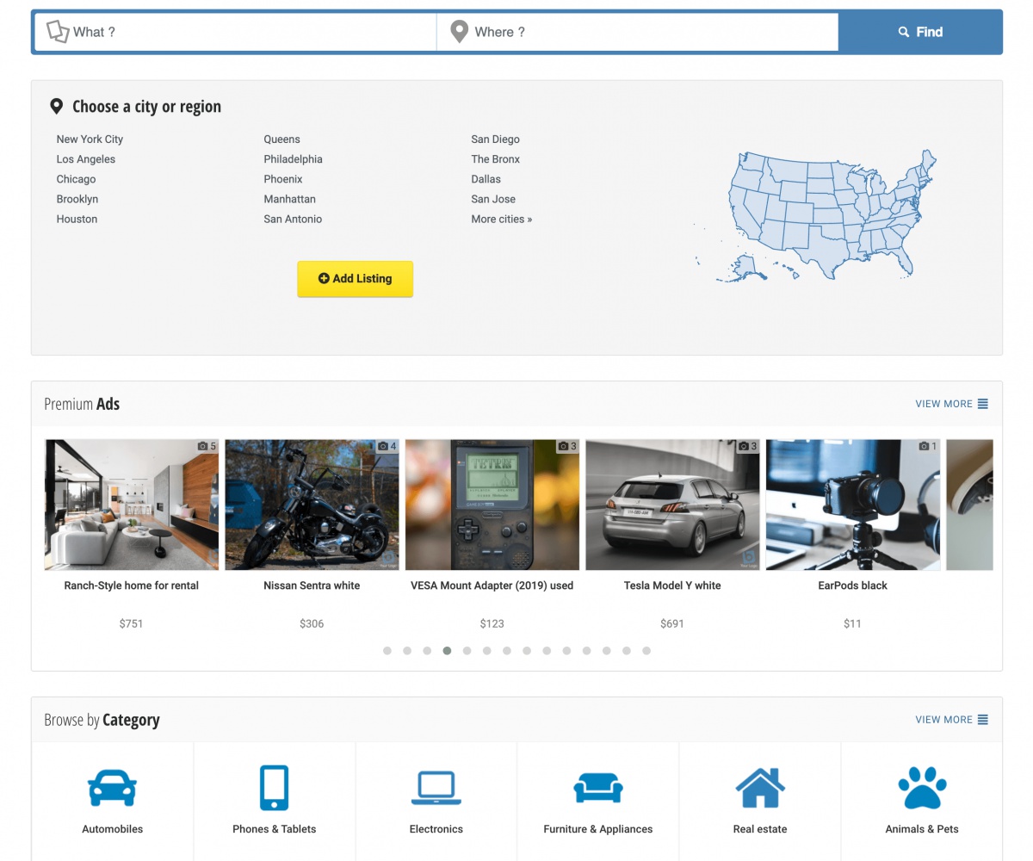The height and width of the screenshot is (861, 1033).
Task: Open View More for Browse by Category
Action: point(951,720)
